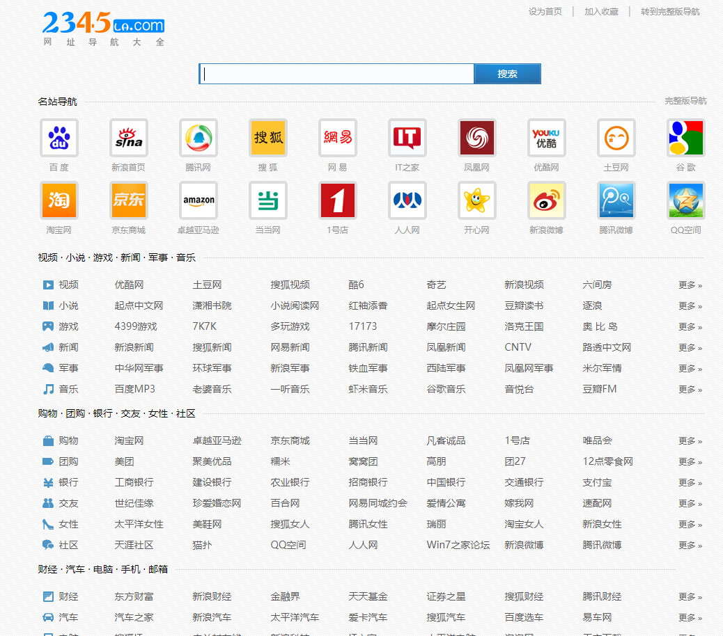This screenshot has width=723, height=636.
Task: Click the 游戏 gamepad icon
Action: (48, 326)
